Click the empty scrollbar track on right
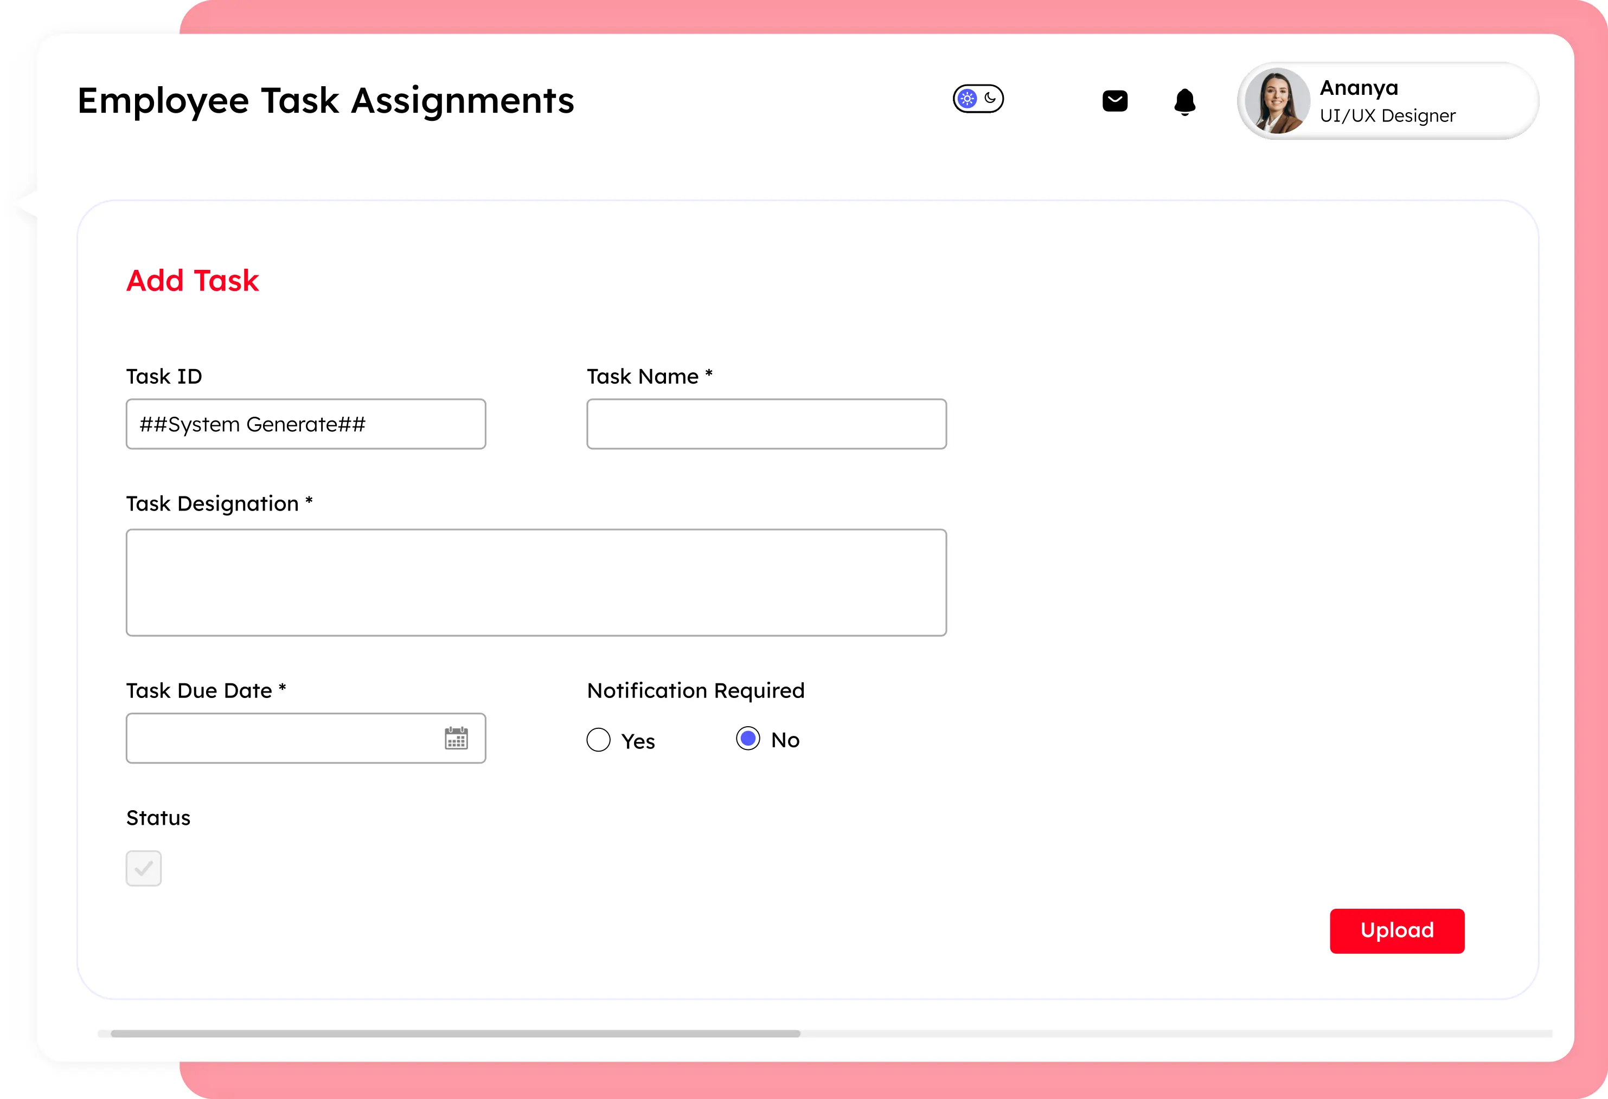 click(1176, 1033)
